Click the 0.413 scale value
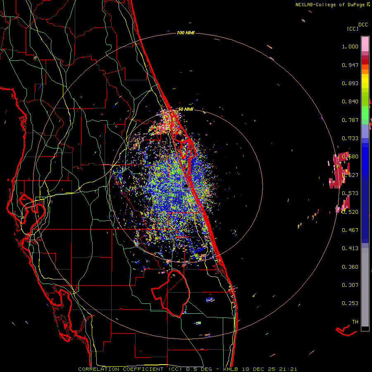The height and width of the screenshot is (372, 372). [x=350, y=248]
